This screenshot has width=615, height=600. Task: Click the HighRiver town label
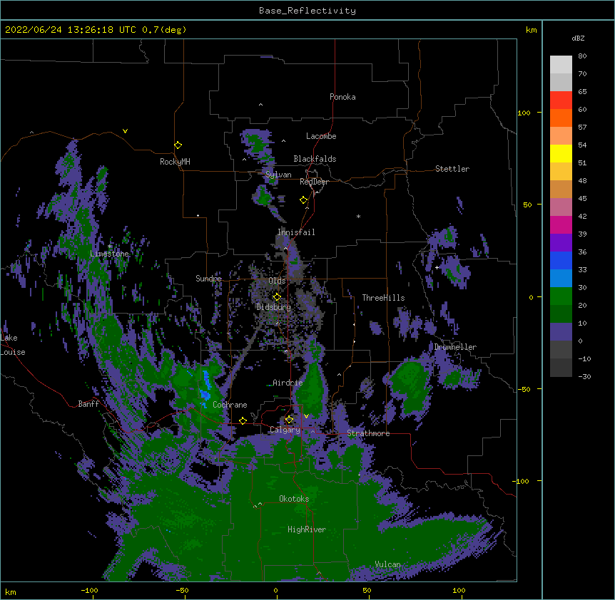[x=307, y=529]
